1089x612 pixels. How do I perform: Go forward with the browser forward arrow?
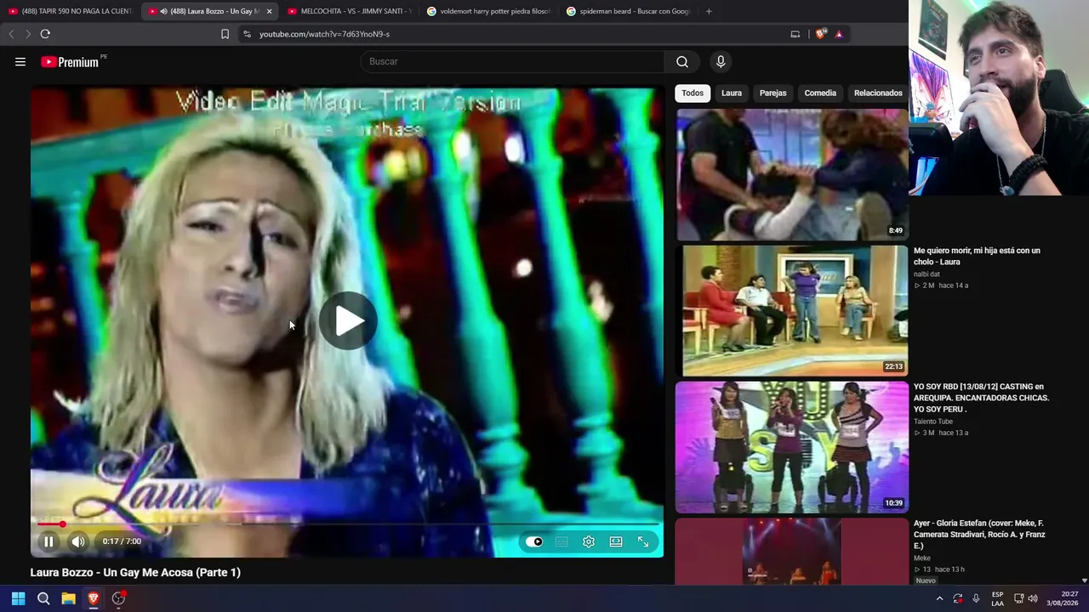pos(27,34)
